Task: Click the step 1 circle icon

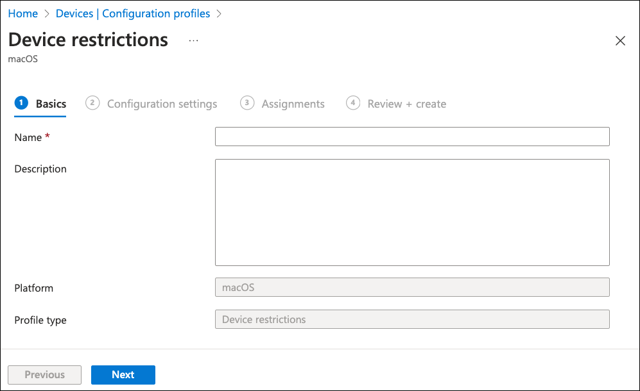Action: point(21,103)
